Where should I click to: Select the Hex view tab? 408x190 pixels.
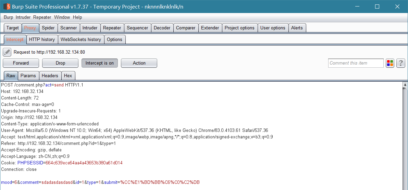coord(68,76)
